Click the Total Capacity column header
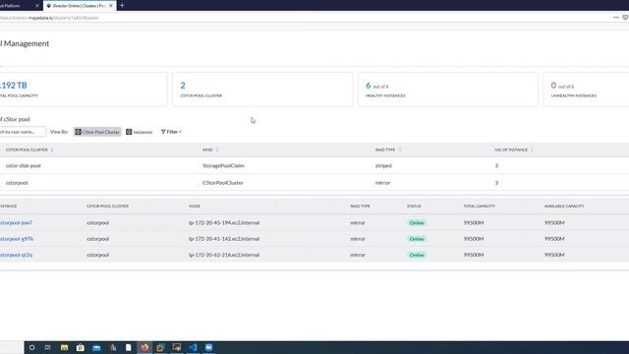Image resolution: width=629 pixels, height=354 pixels. [480, 206]
